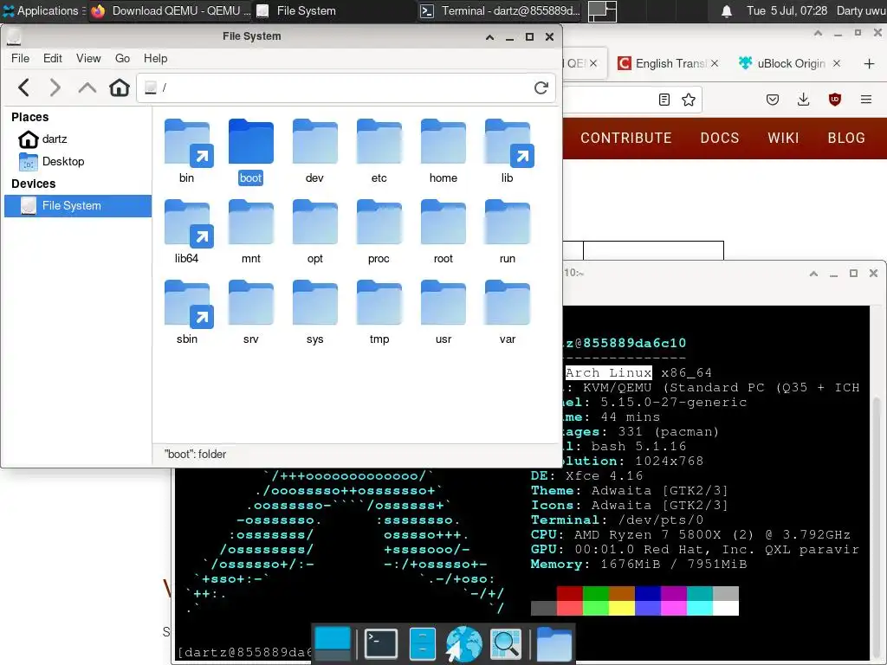Open the home folder icon
Image resolution: width=887 pixels, height=665 pixels.
(x=443, y=152)
